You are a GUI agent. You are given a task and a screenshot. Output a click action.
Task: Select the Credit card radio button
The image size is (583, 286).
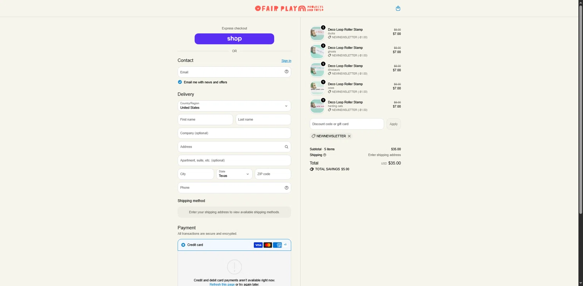click(183, 245)
